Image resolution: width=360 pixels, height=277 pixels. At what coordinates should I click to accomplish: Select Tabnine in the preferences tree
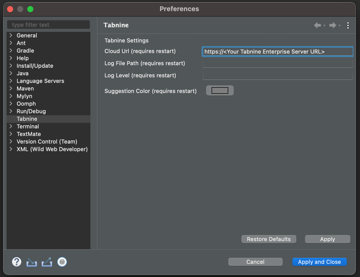tap(27, 119)
